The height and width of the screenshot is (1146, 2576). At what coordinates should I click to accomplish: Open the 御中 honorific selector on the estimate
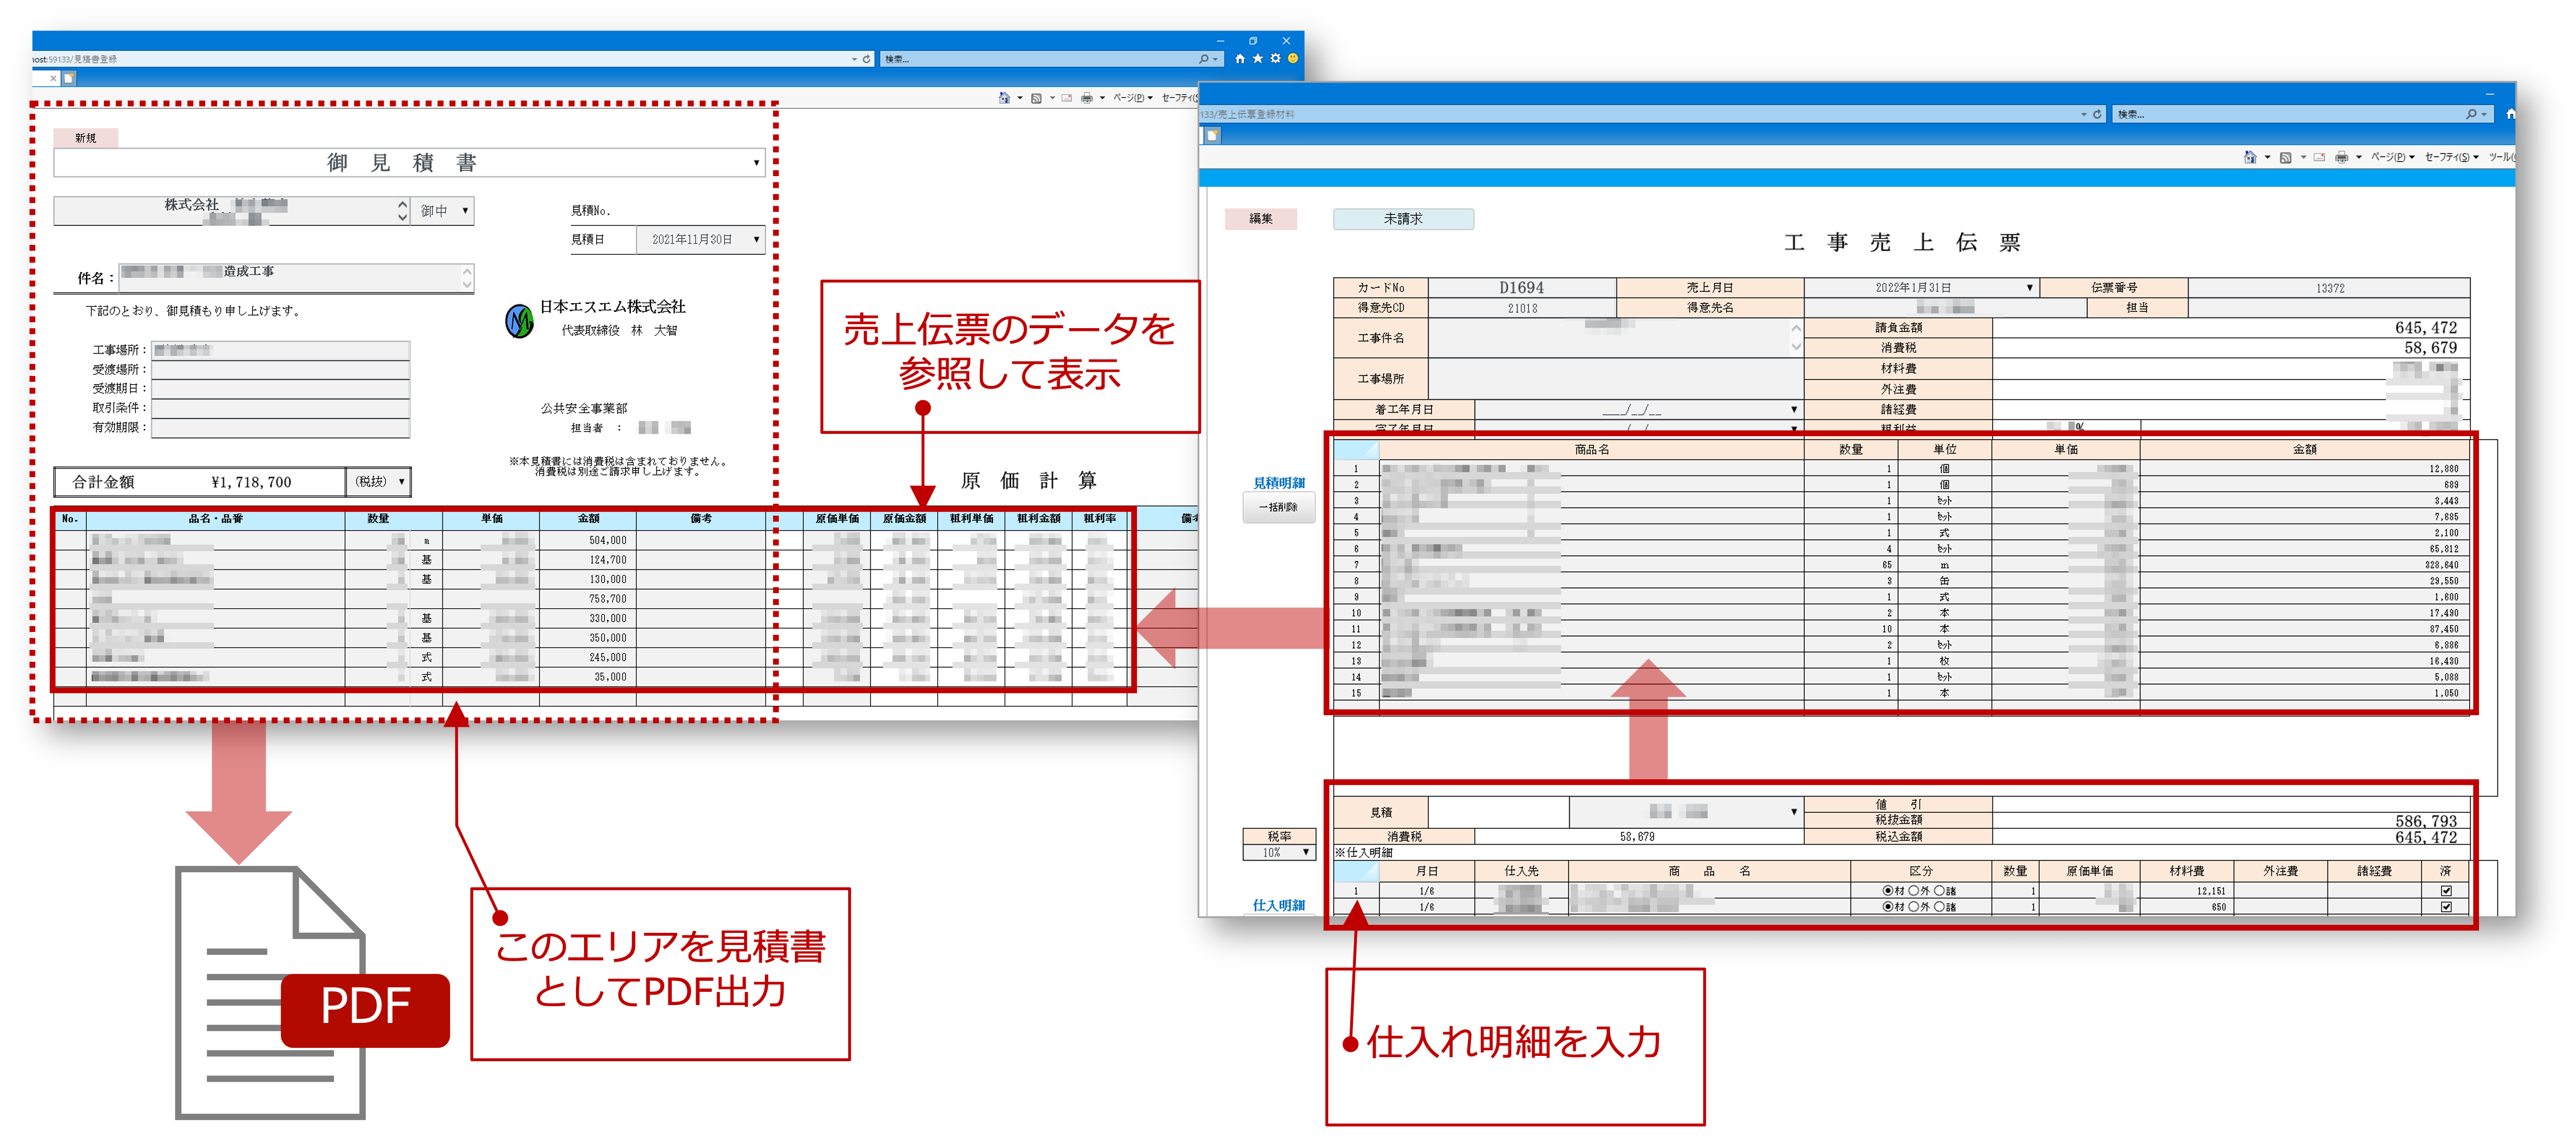pyautogui.click(x=441, y=211)
